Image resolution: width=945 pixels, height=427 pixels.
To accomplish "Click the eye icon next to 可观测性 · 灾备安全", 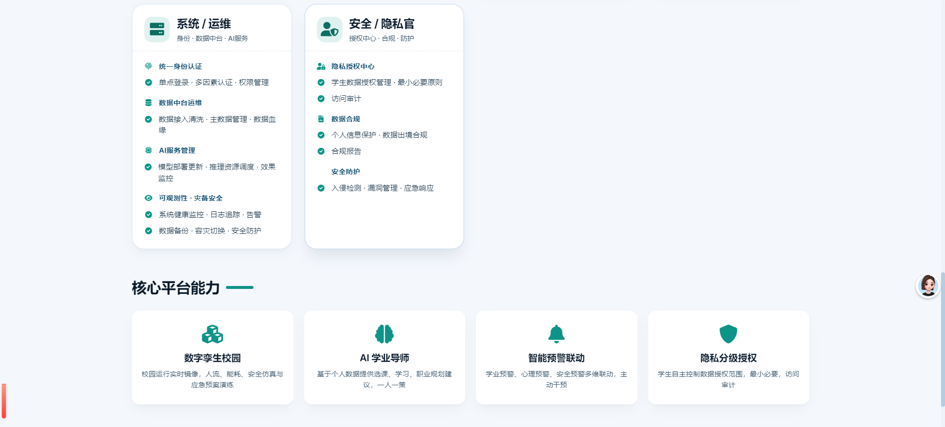I will [x=148, y=198].
